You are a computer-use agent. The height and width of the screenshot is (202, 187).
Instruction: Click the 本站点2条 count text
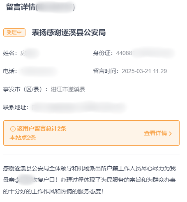coord(23,138)
